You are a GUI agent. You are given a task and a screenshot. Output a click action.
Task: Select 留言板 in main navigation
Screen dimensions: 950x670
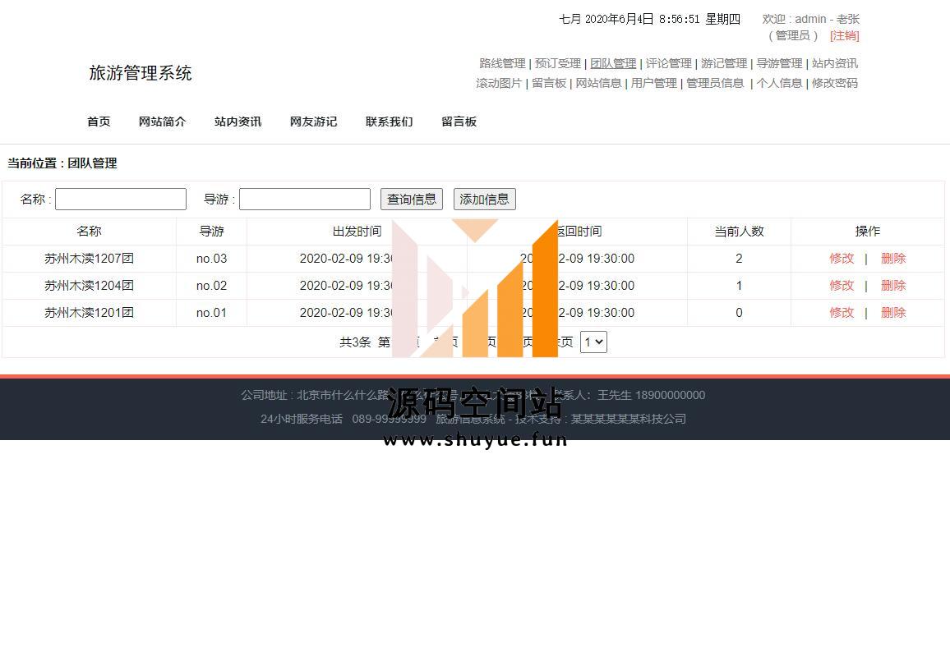pos(459,122)
